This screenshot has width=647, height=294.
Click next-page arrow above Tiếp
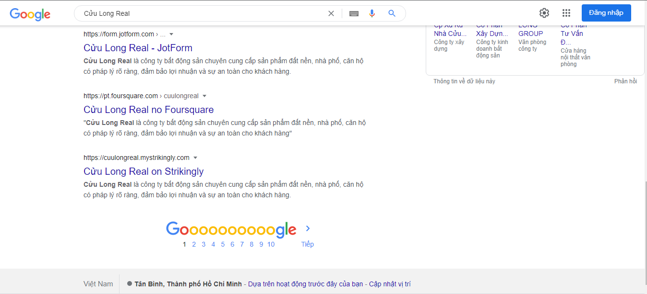(x=308, y=228)
